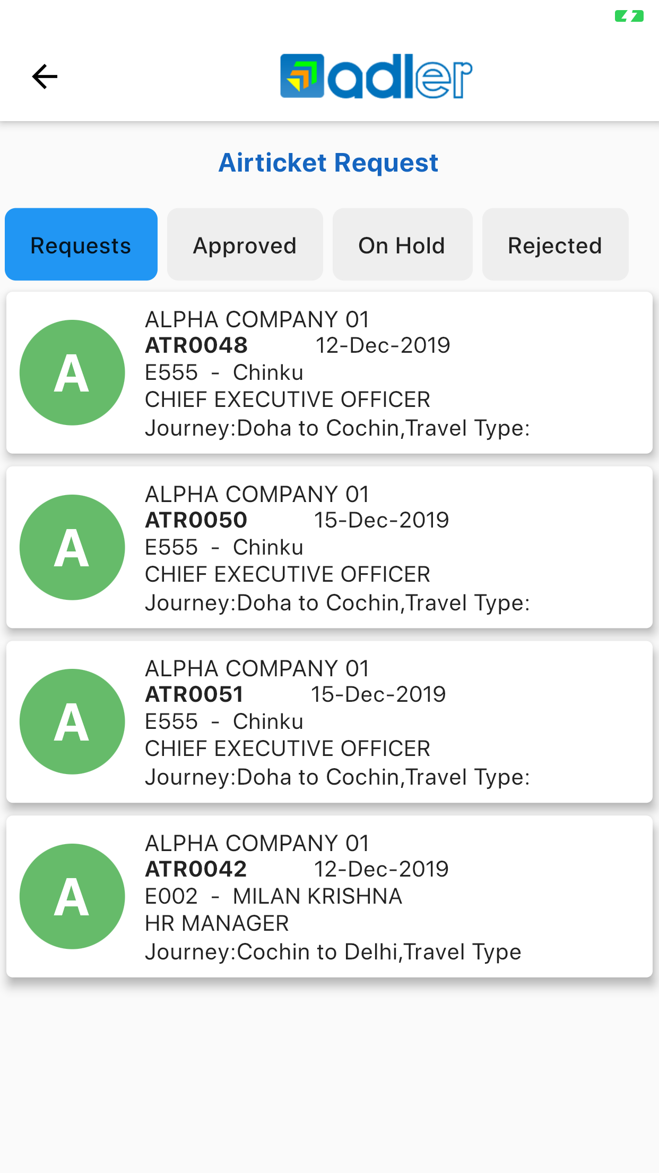Image resolution: width=659 pixels, height=1173 pixels.
Task: Tap the green status indicator at top
Action: pos(629,16)
